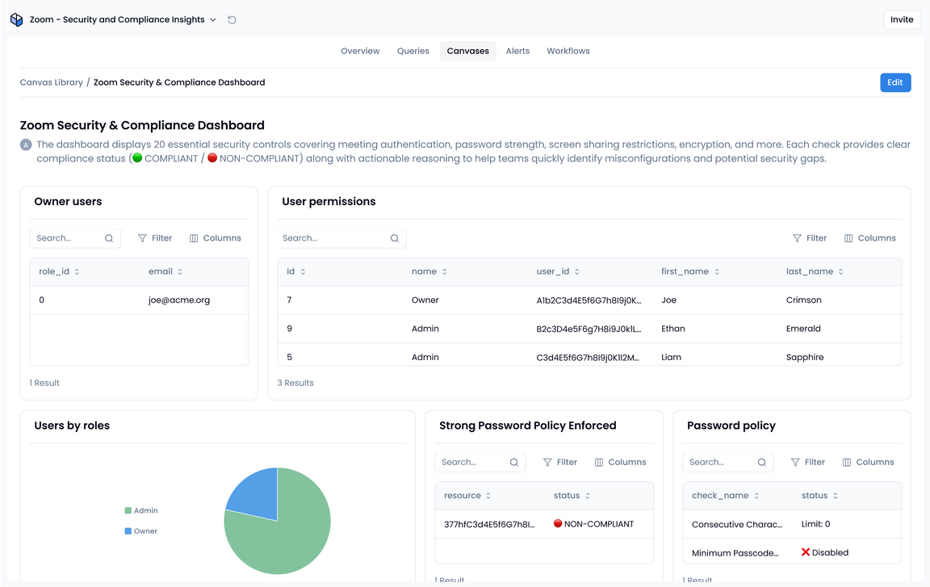Click the Ethan first name cell
The width and height of the screenshot is (930, 587).
(x=673, y=329)
